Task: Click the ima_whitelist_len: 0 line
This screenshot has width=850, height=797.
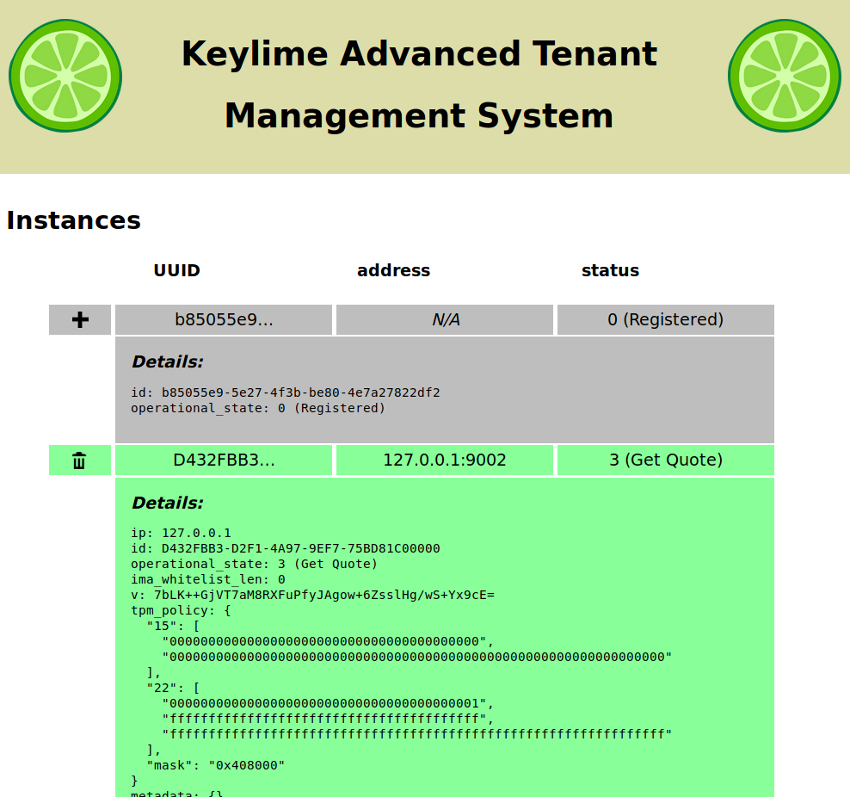Action: pos(207,579)
